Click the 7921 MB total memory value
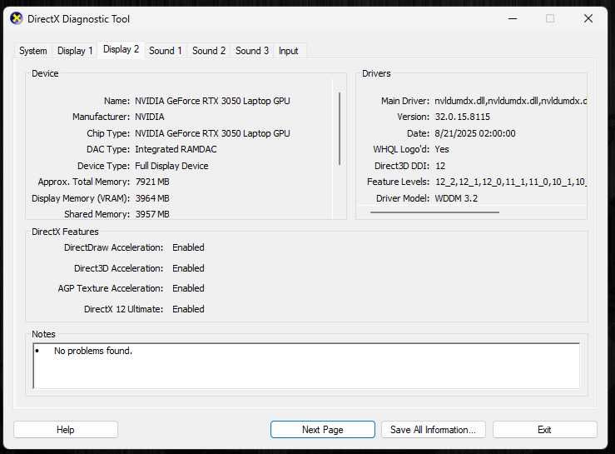This screenshot has width=615, height=454. point(152,182)
